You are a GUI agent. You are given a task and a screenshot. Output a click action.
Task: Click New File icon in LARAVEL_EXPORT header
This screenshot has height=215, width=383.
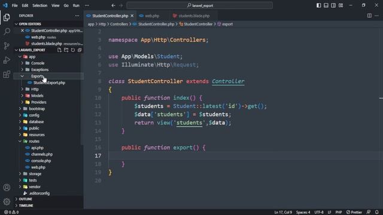(x=59, y=50)
